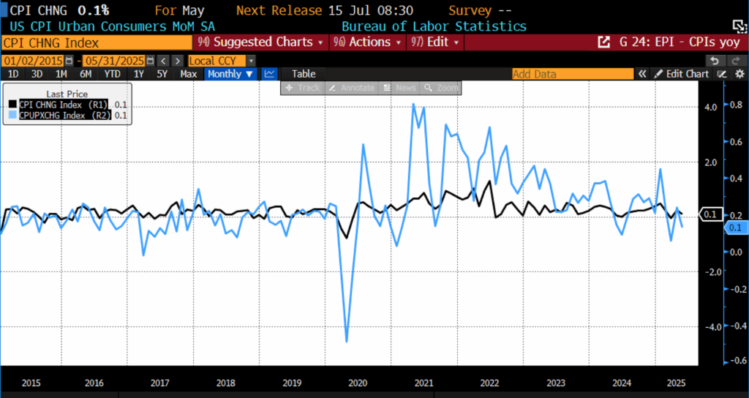Collapse panel with double-left chevron icon
Image resolution: width=749 pixels, height=398 pixels.
pyautogui.click(x=642, y=74)
